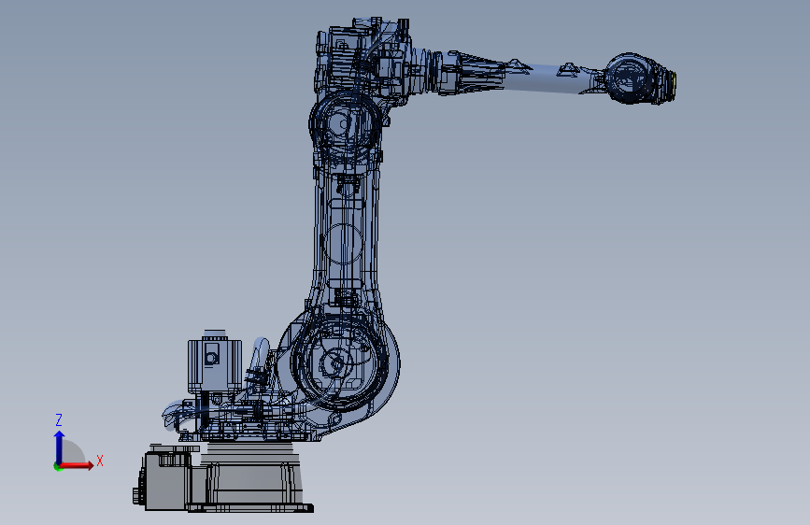Select the horizontal forearm tube of the robot

[547, 78]
